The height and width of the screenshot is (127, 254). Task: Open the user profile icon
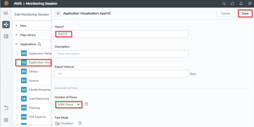pos(250,3)
